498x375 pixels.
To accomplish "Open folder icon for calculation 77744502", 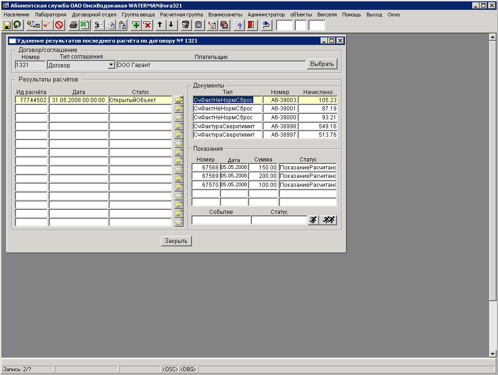I will coord(179,100).
